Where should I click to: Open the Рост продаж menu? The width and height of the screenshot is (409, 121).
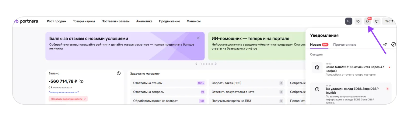click(57, 21)
